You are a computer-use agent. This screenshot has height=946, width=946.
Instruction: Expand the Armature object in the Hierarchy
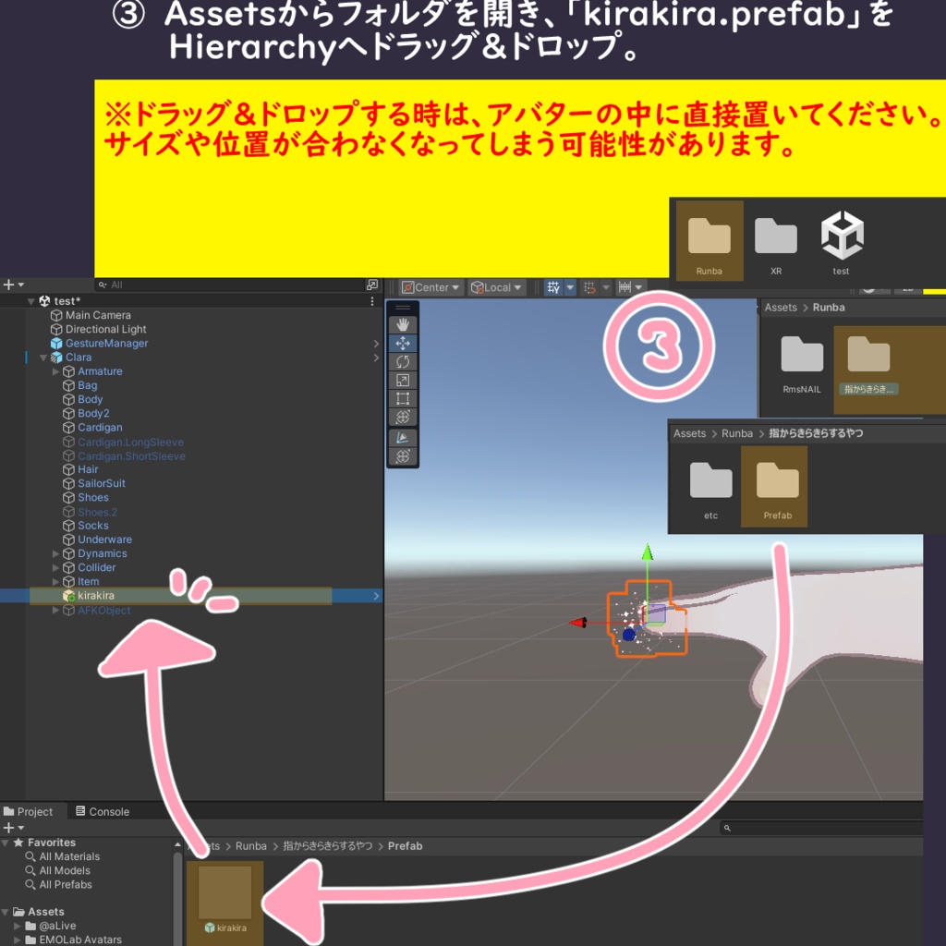click(x=55, y=370)
